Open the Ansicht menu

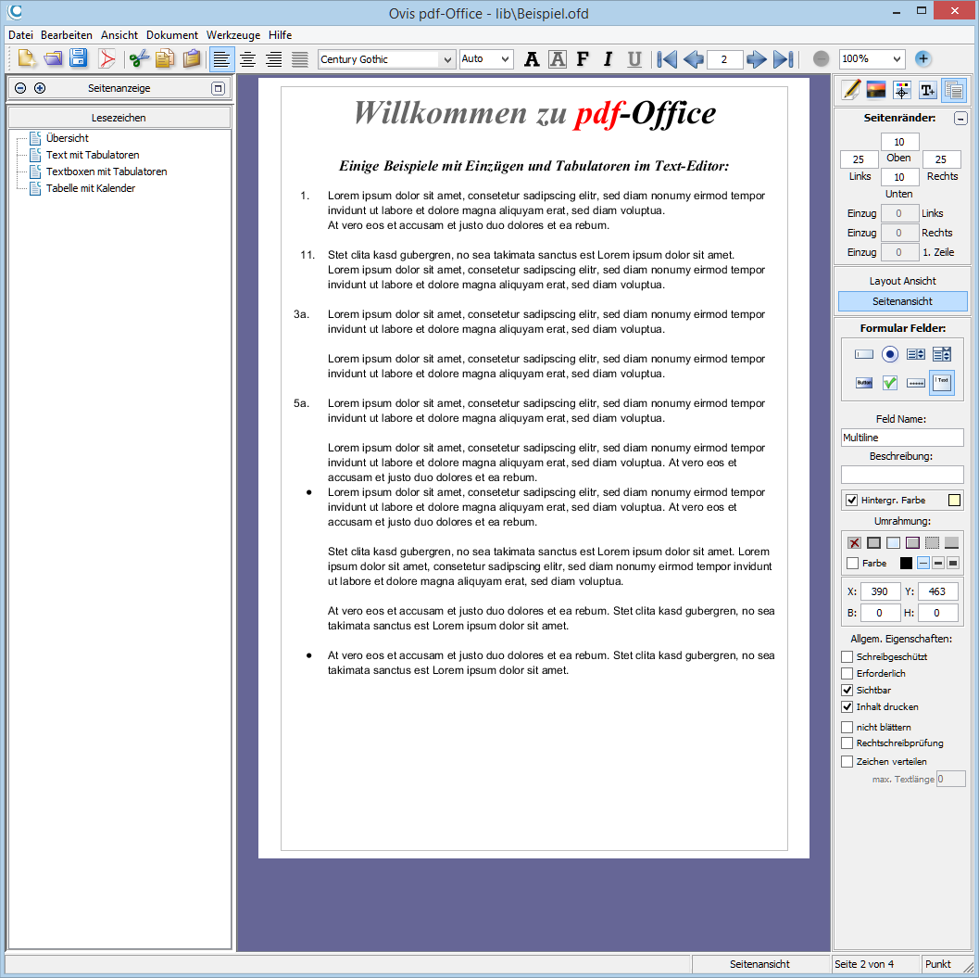(119, 35)
